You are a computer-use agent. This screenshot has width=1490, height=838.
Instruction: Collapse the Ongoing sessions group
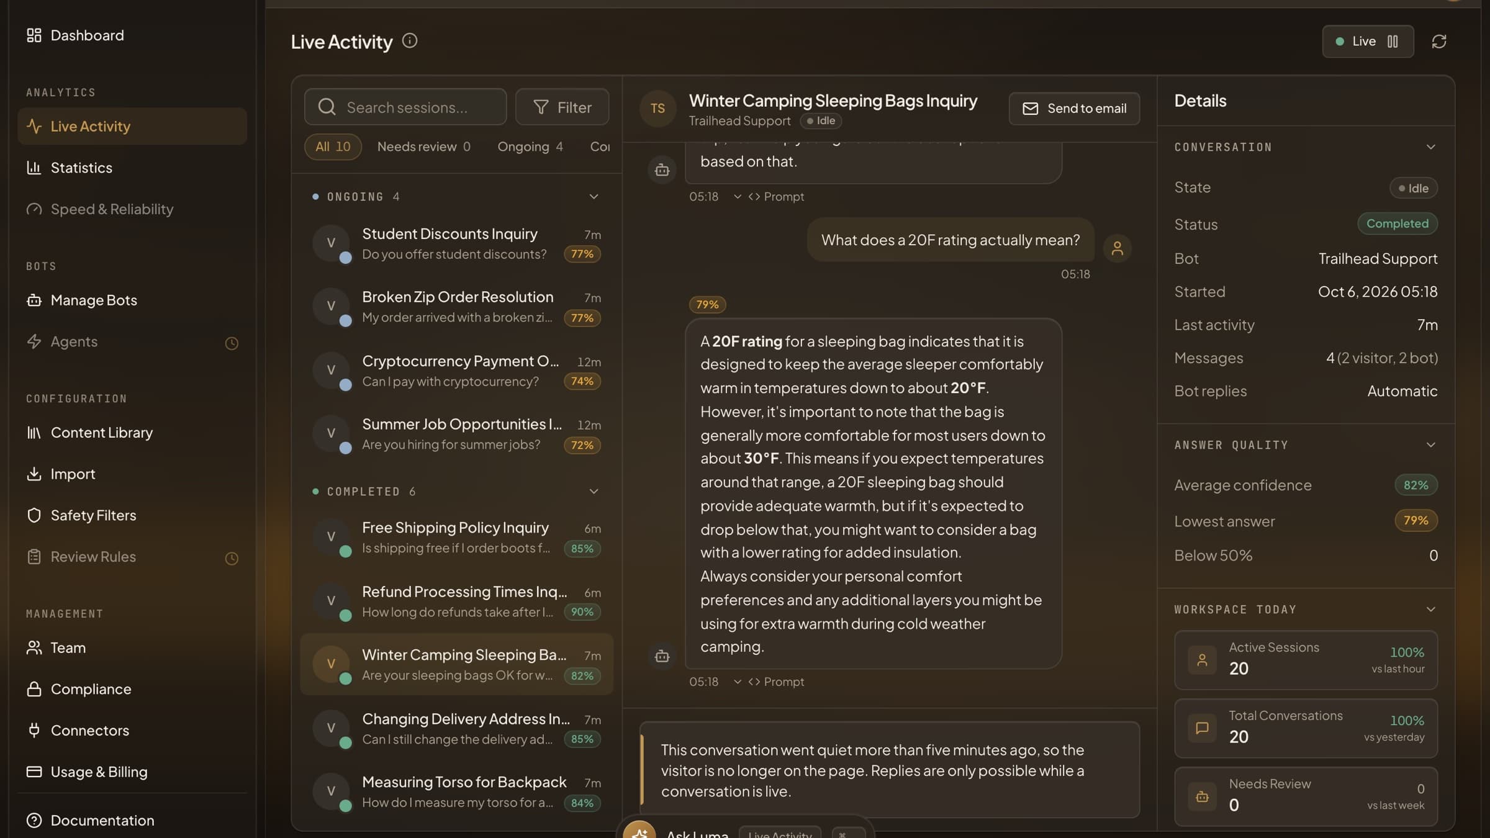click(x=594, y=197)
